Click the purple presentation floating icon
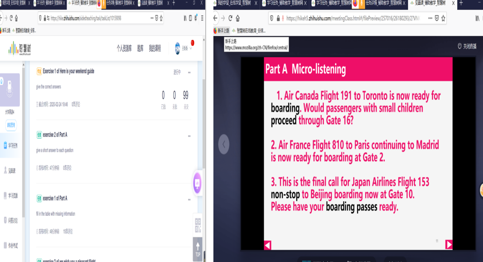This screenshot has height=262, width=483. pyautogui.click(x=197, y=184)
